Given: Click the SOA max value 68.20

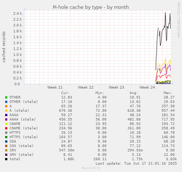Looking at the screenshot, I should click(x=169, y=141).
